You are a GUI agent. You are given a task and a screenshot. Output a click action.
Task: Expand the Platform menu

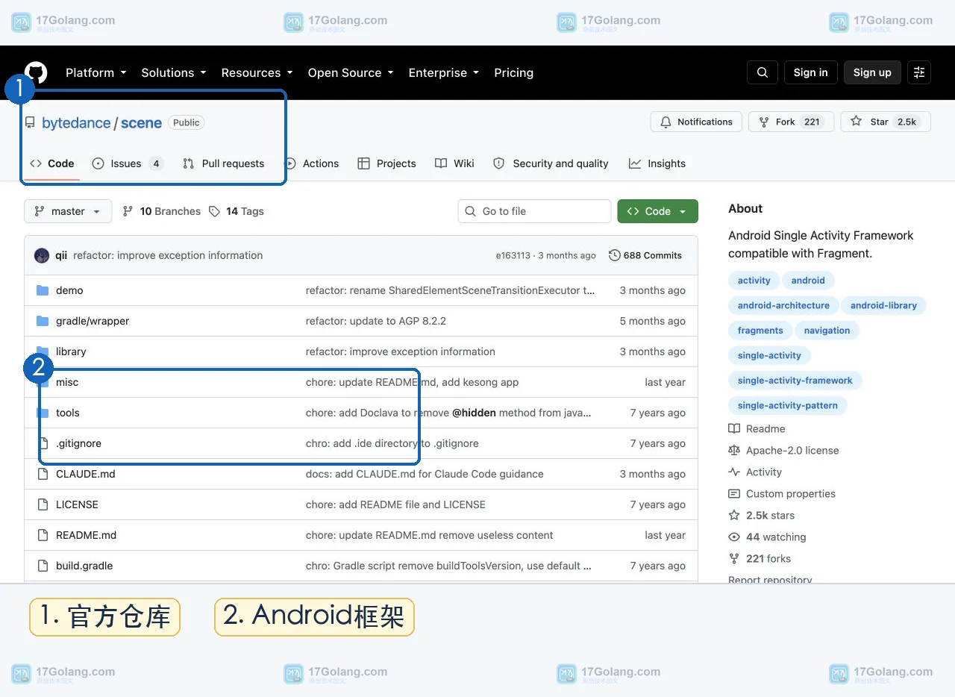tap(96, 72)
